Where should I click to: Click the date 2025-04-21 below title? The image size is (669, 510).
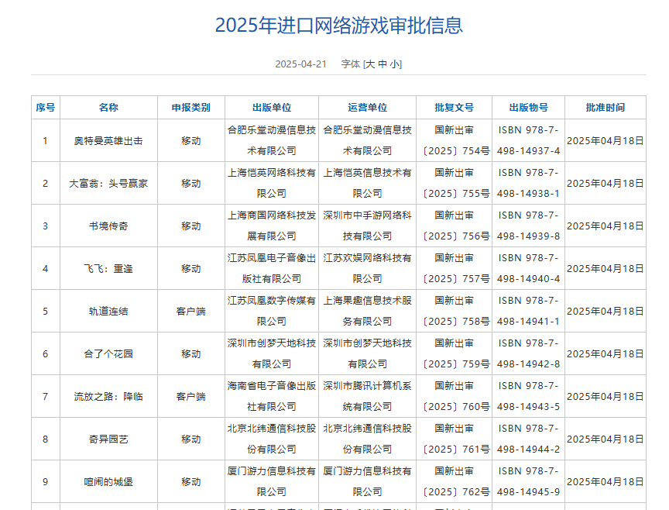tap(300, 64)
